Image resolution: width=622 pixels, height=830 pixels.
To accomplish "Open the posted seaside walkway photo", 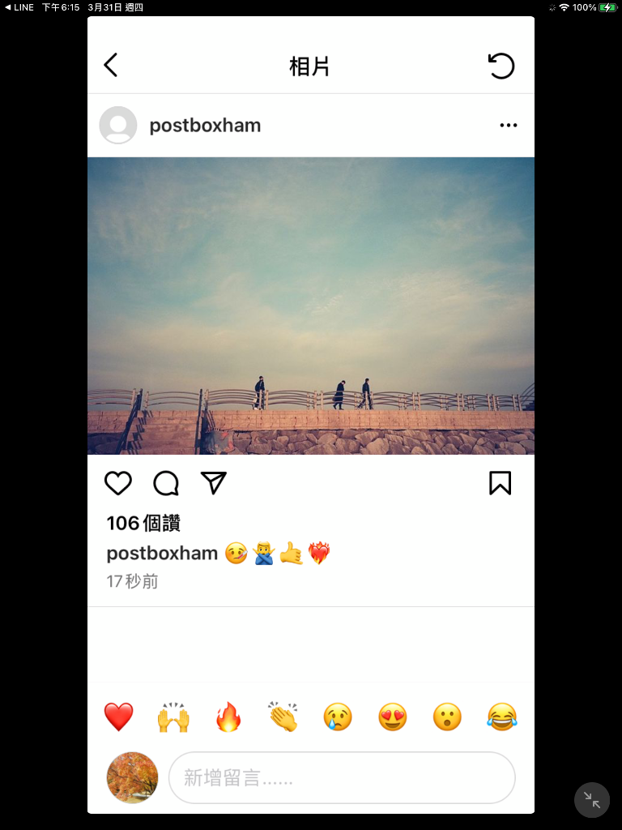I will point(311,306).
